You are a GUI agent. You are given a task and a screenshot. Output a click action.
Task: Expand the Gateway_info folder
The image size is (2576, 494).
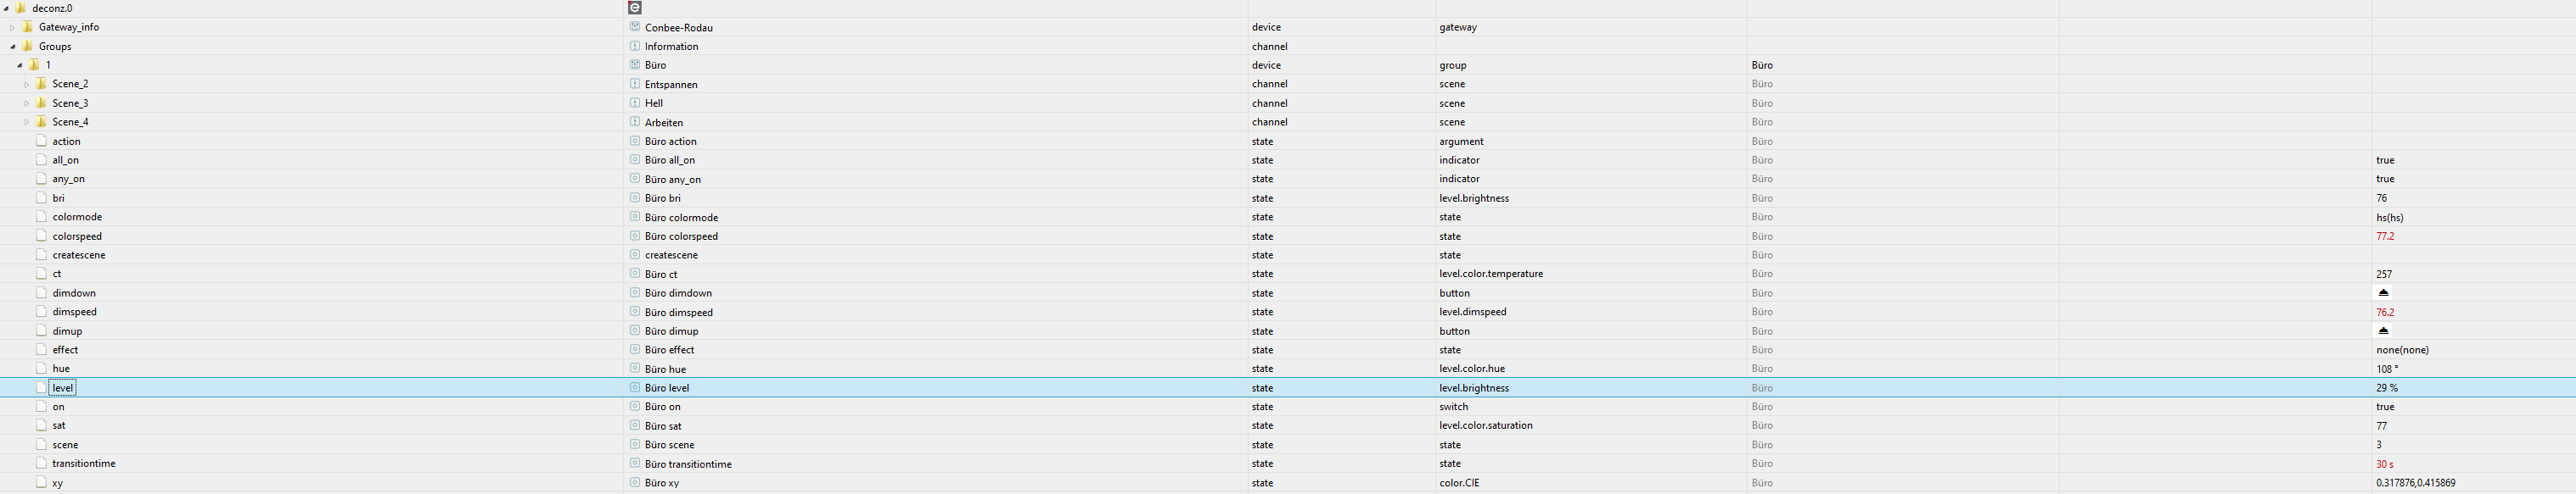click(x=12, y=27)
